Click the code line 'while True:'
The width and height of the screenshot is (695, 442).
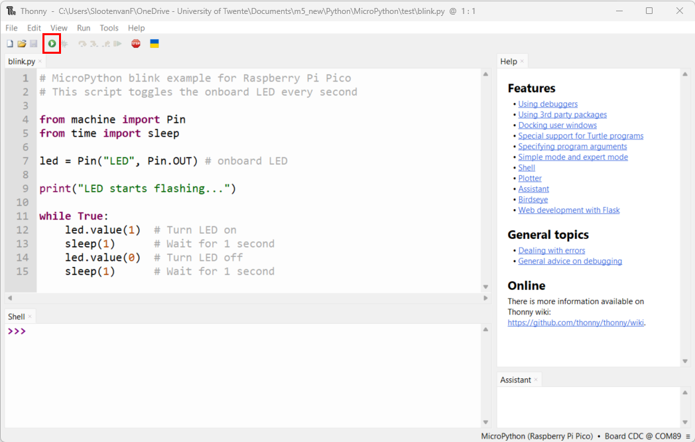pos(74,216)
